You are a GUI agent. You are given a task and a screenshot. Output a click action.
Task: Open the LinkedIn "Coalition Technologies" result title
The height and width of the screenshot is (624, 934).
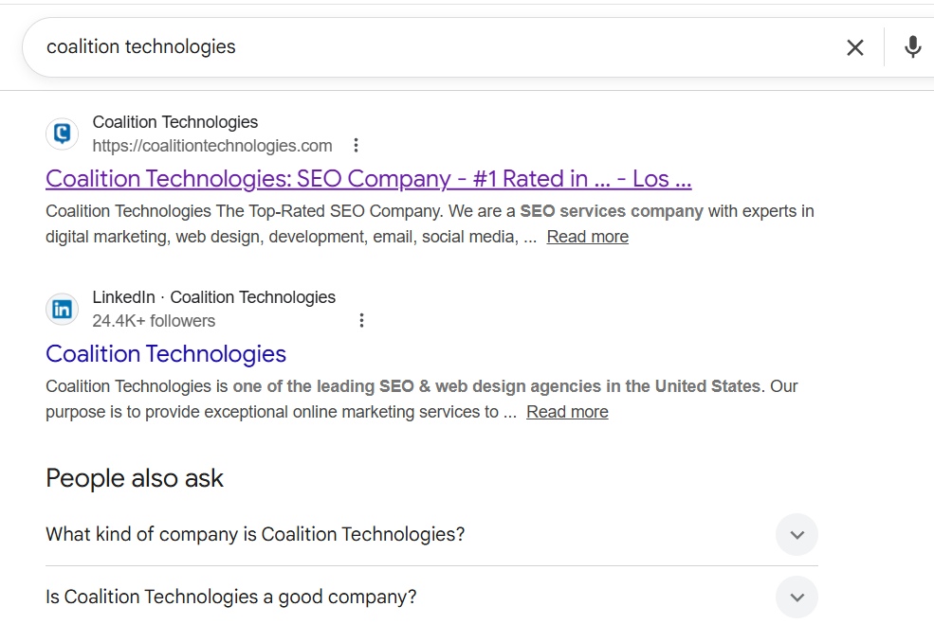click(166, 353)
